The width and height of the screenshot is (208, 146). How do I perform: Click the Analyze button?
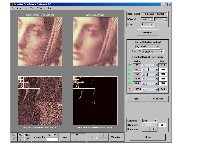(148, 32)
